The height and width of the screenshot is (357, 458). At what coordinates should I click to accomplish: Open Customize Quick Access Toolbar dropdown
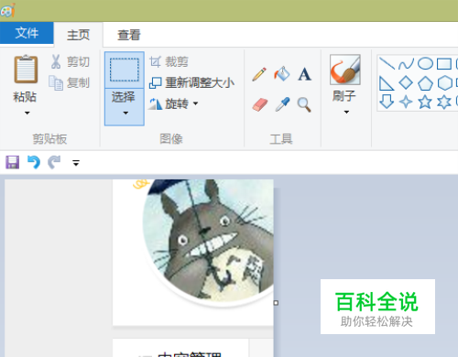(x=76, y=163)
